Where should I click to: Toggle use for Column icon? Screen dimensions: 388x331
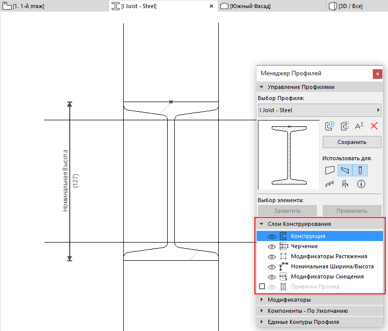(360, 170)
